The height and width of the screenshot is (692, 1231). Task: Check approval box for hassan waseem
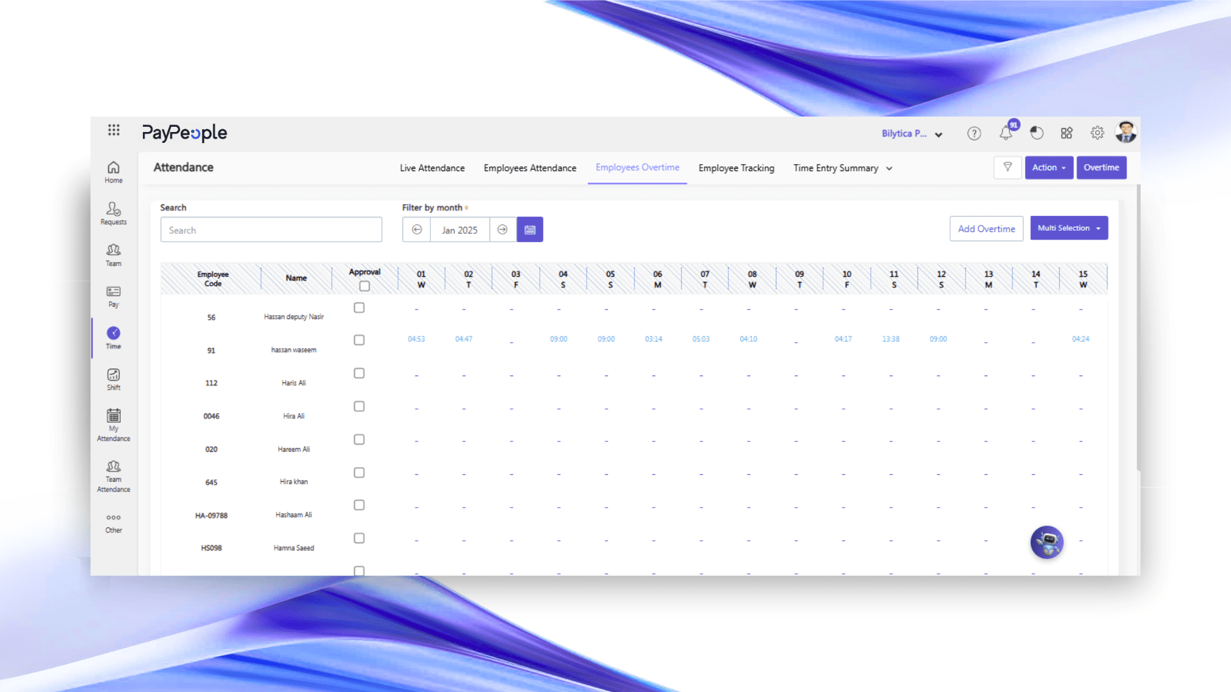359,340
